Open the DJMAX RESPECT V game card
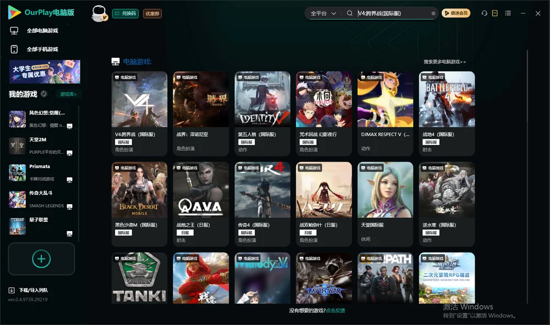 tap(386, 114)
